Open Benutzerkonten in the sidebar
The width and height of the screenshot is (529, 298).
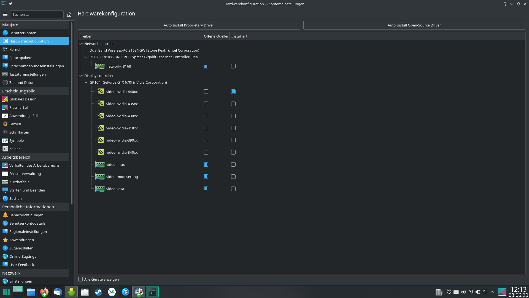[x=34, y=33]
